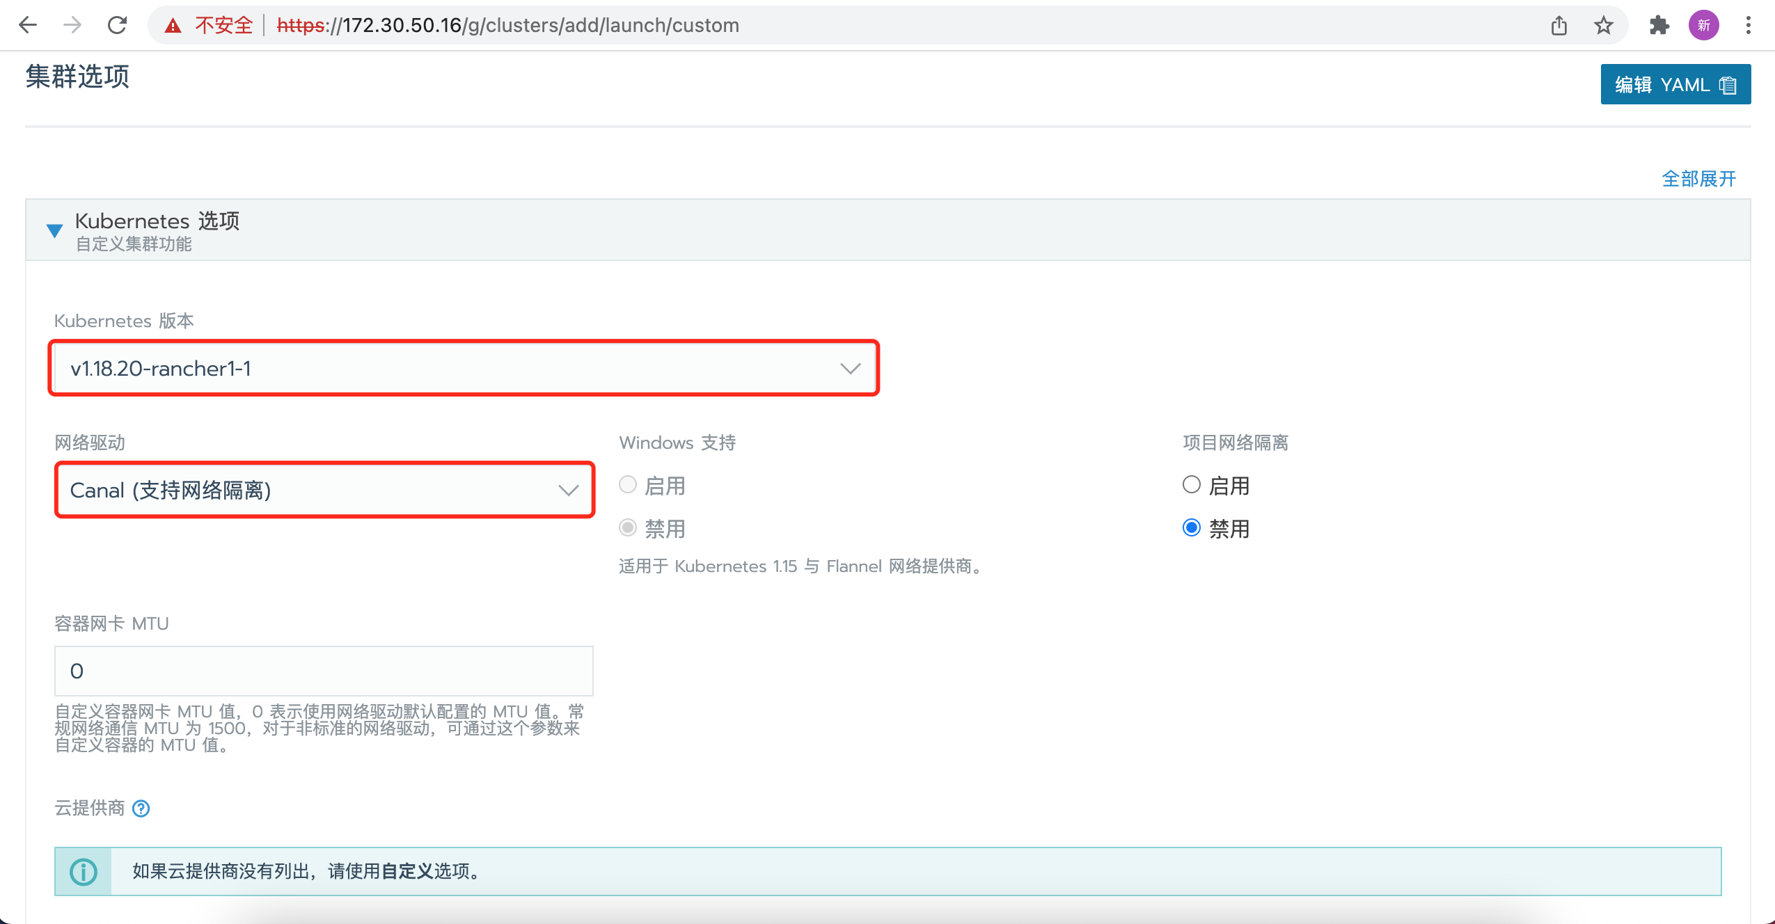The height and width of the screenshot is (924, 1775).
Task: Reload the page with the refresh icon
Action: click(x=117, y=26)
